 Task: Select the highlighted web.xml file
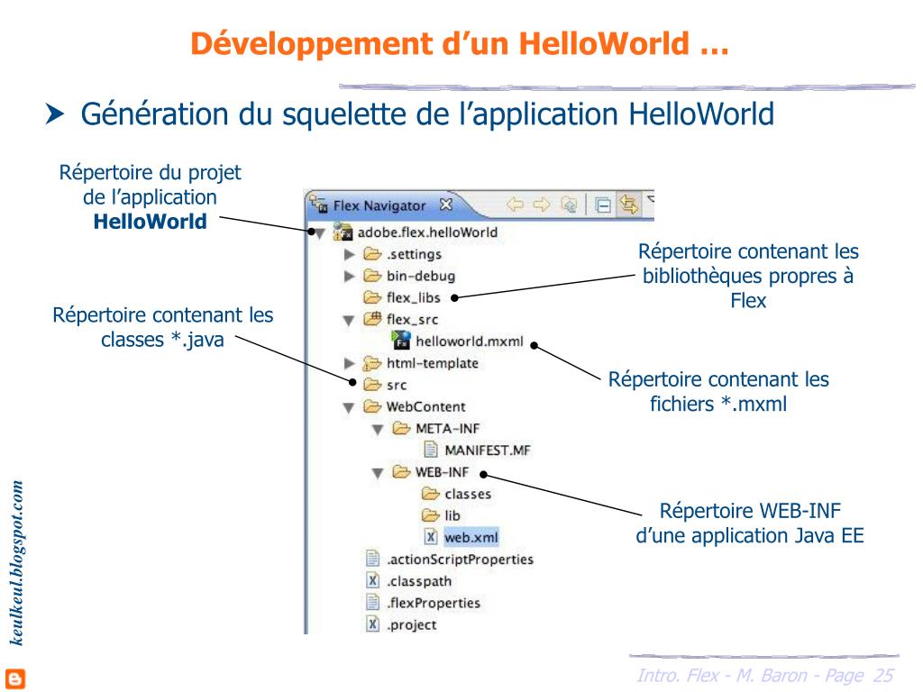471,537
